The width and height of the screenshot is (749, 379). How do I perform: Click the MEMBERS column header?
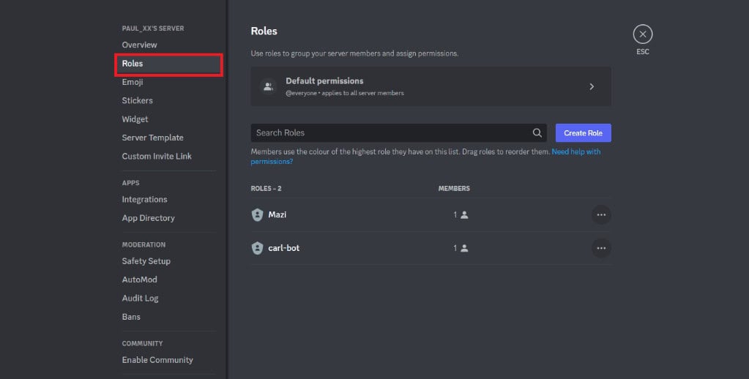pyautogui.click(x=454, y=189)
